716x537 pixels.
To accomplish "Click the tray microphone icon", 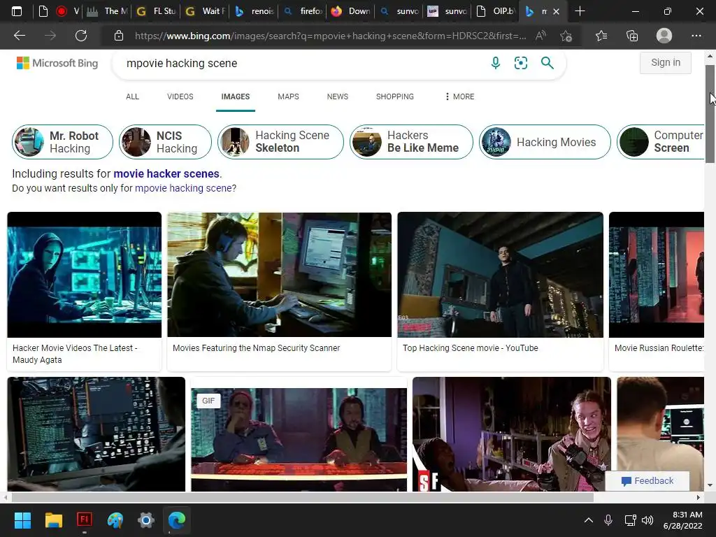I will [608, 520].
